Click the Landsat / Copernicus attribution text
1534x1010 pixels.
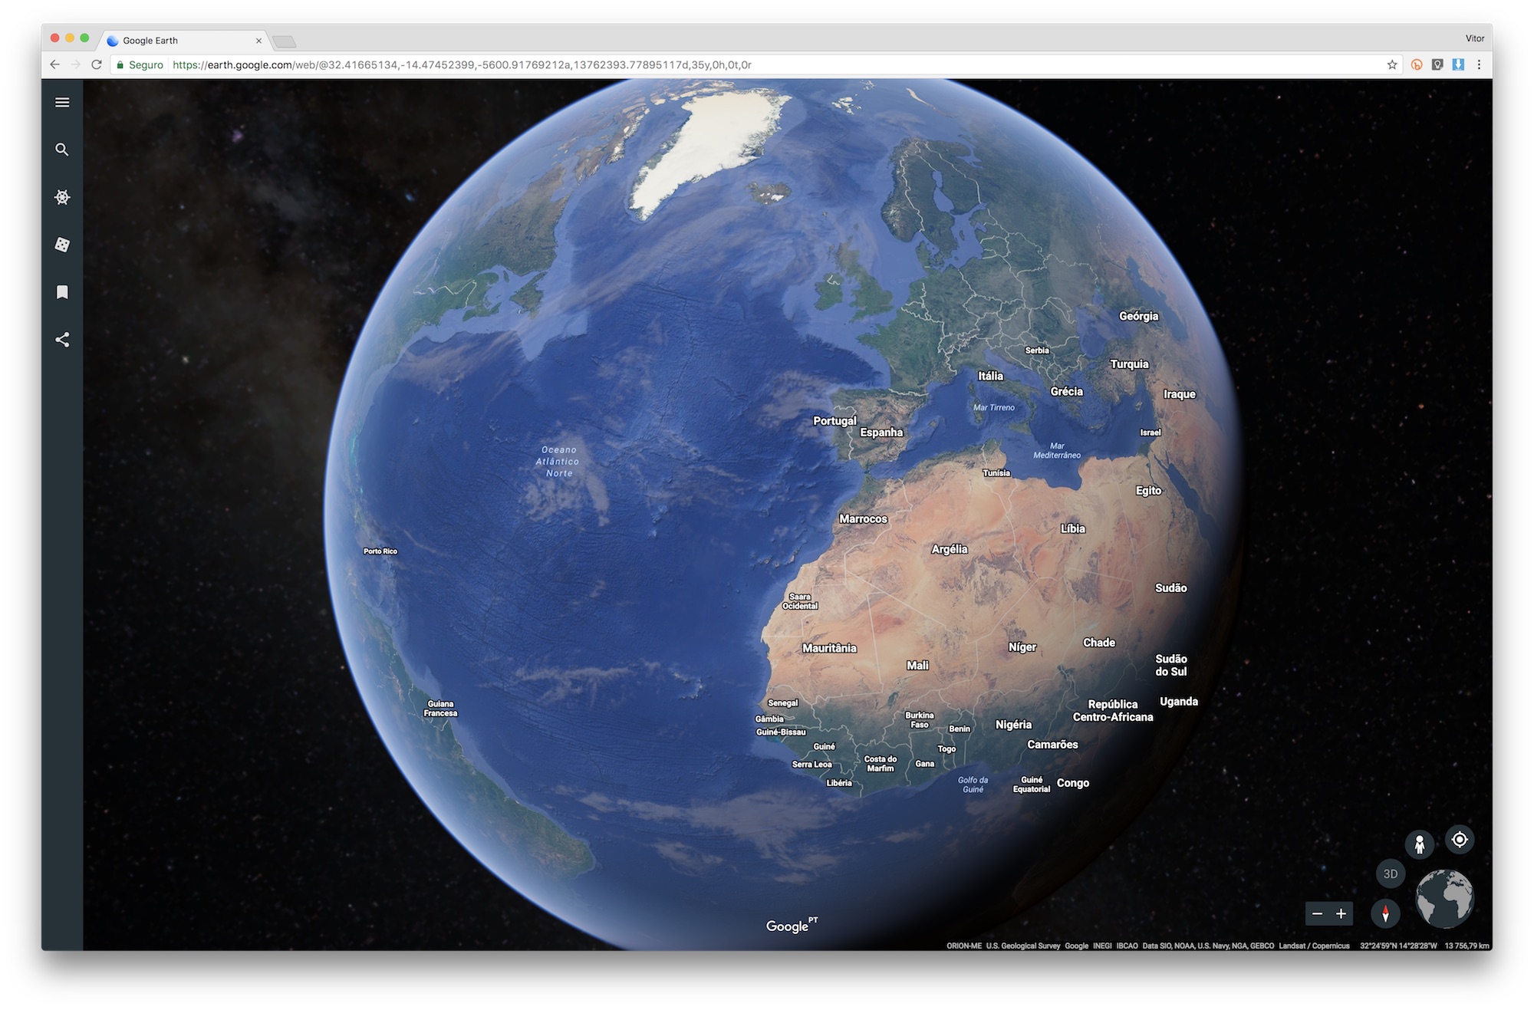(x=1314, y=946)
